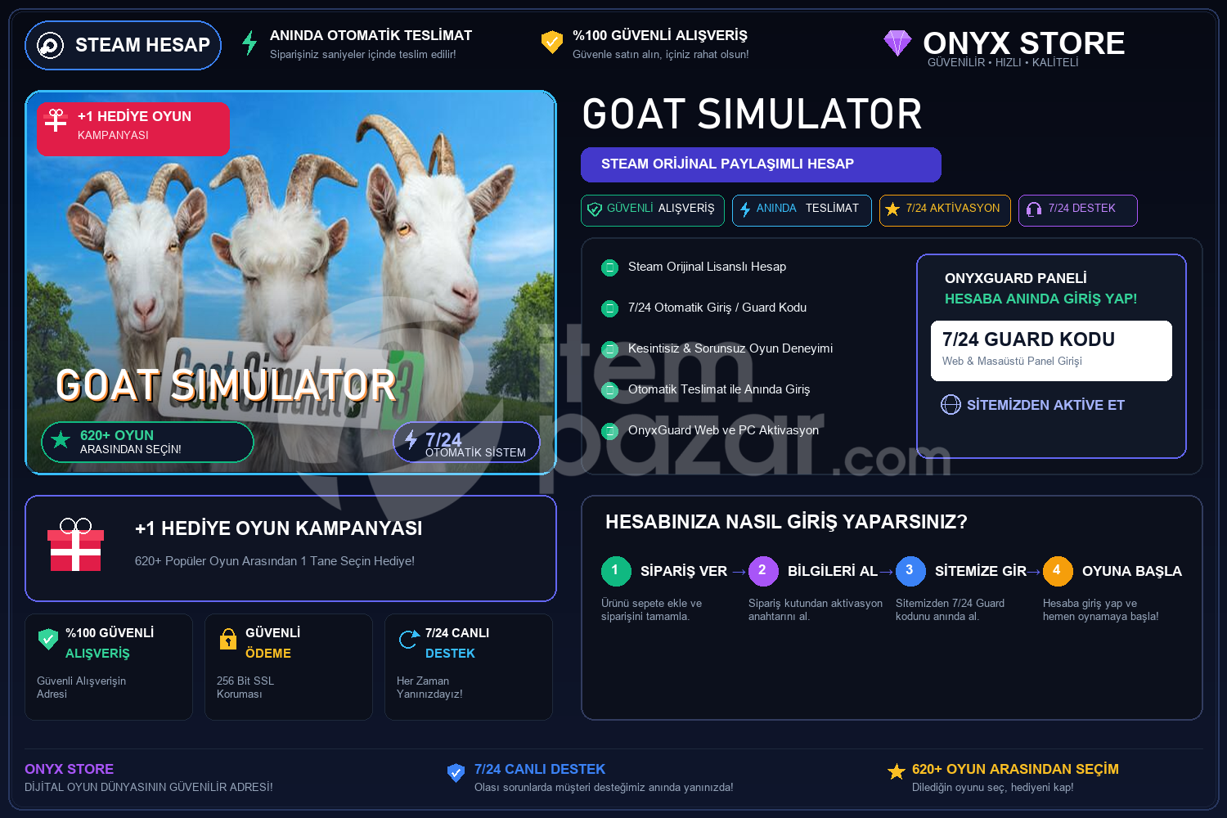
Task: Click the +1 HEDİYE OYUN KAMPANYASI heading
Action: 278,528
